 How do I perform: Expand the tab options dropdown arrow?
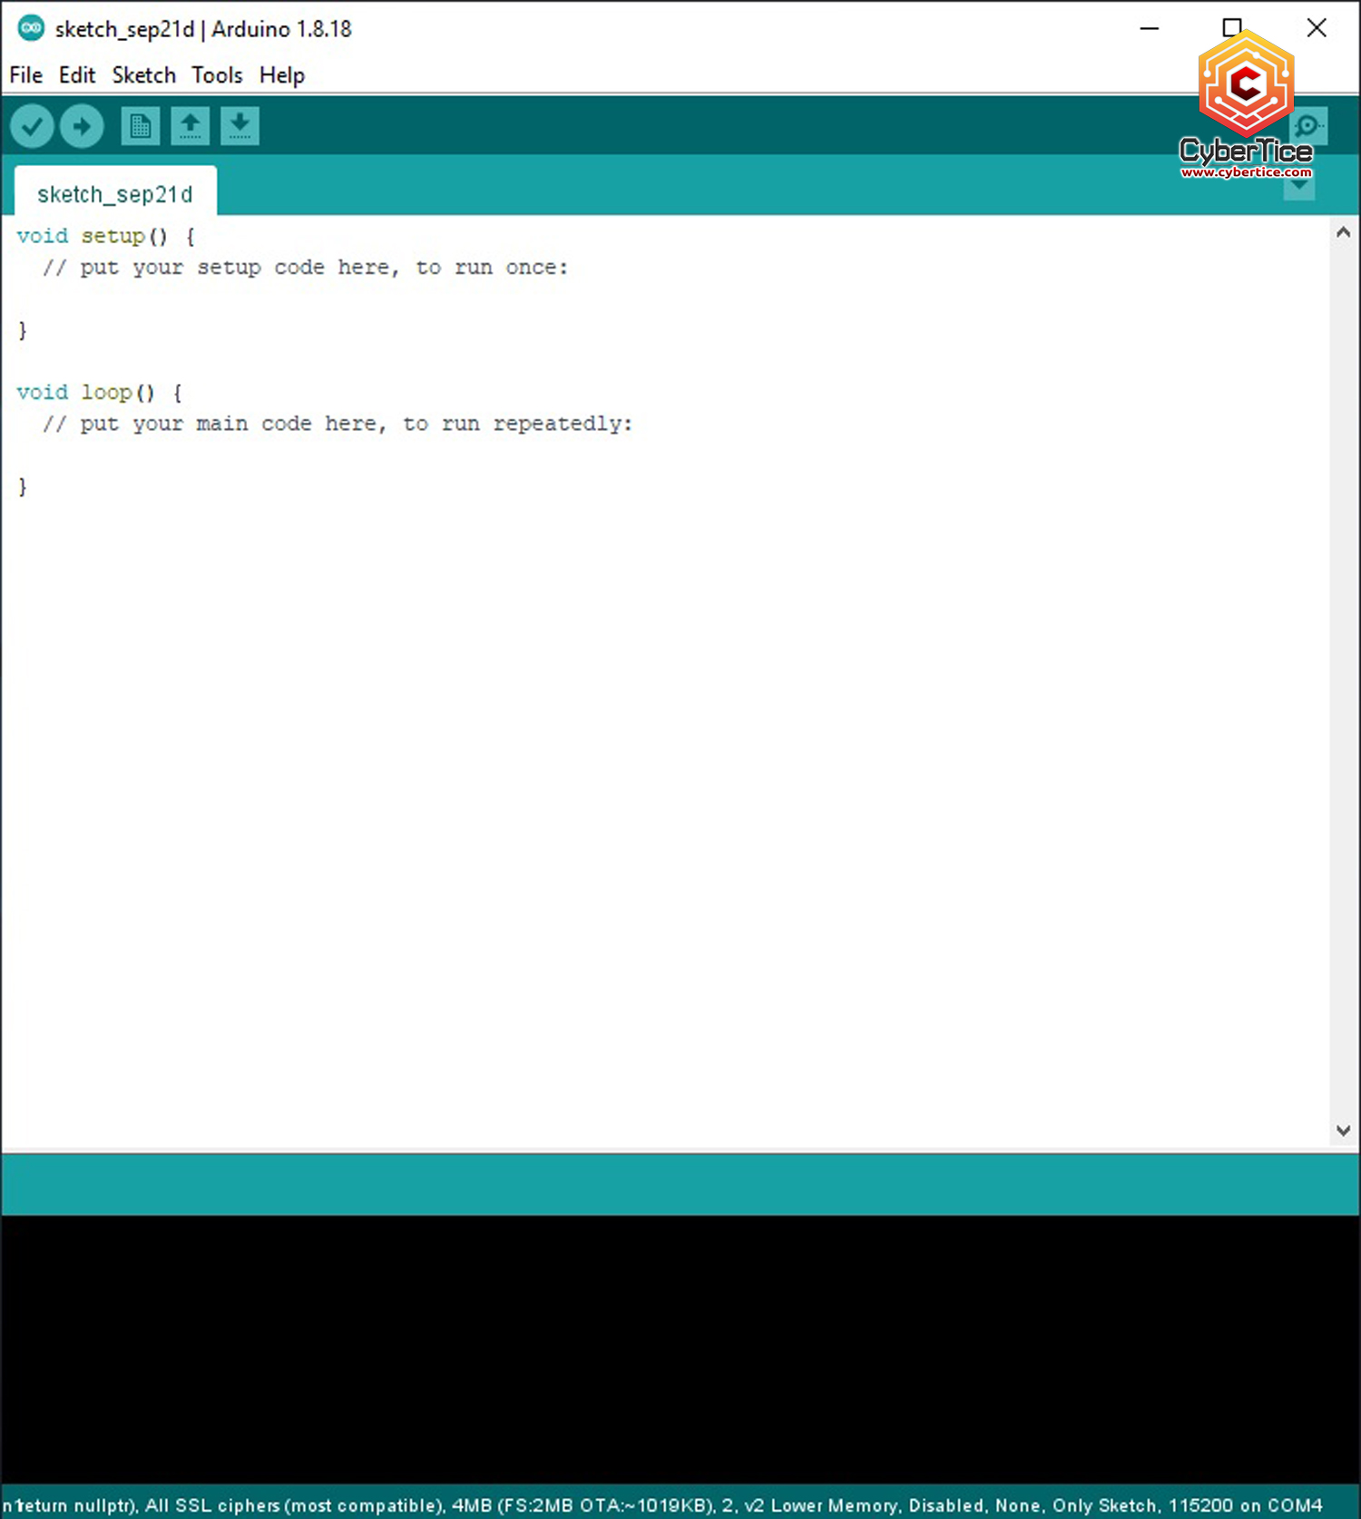(1299, 187)
